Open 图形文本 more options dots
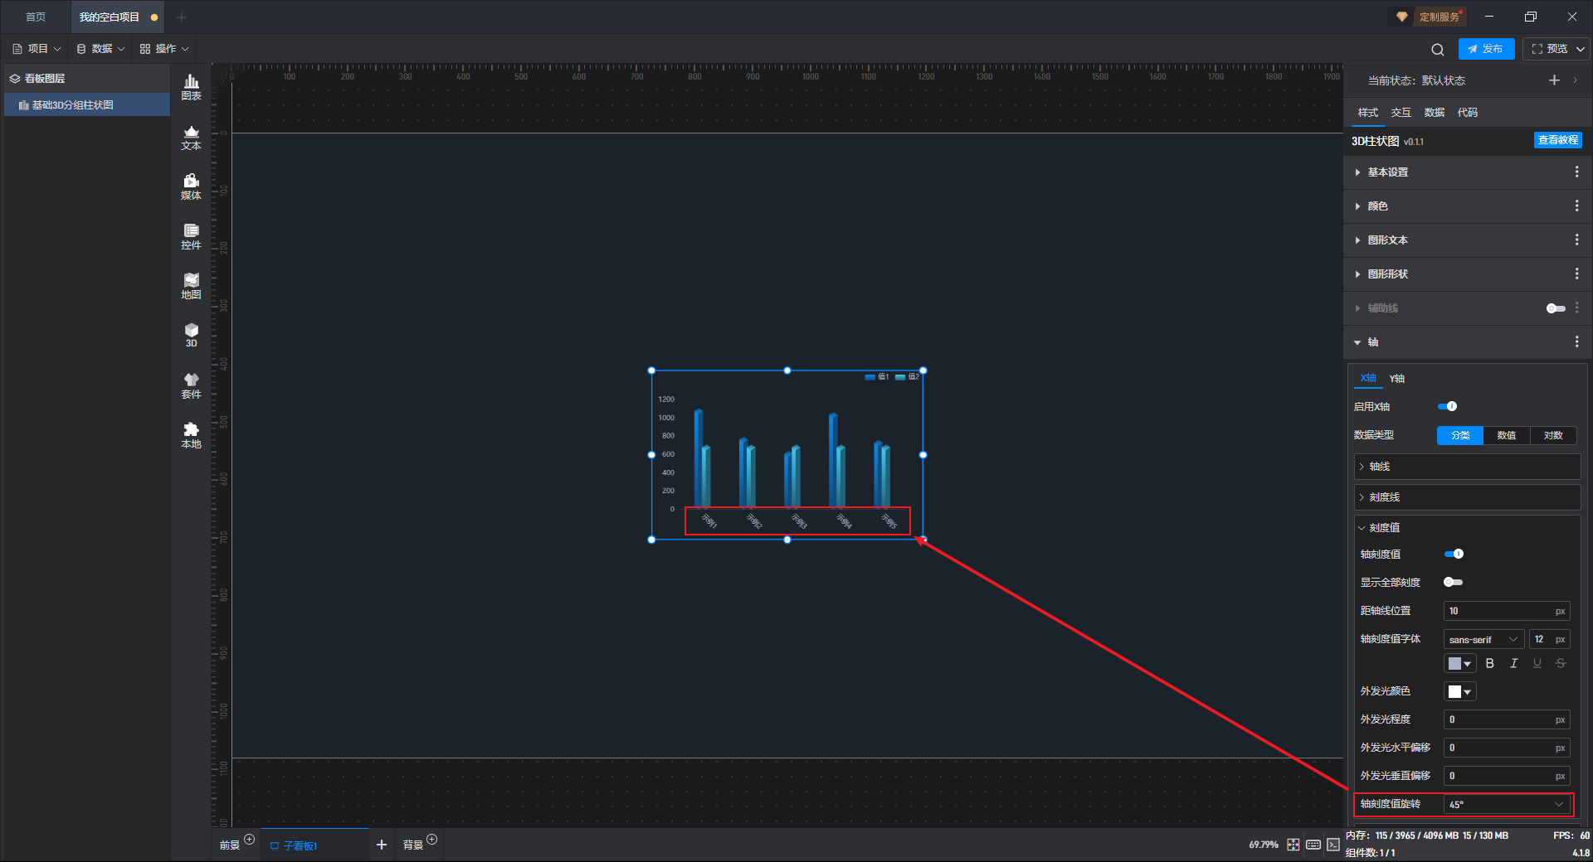The height and width of the screenshot is (862, 1593). [1576, 240]
